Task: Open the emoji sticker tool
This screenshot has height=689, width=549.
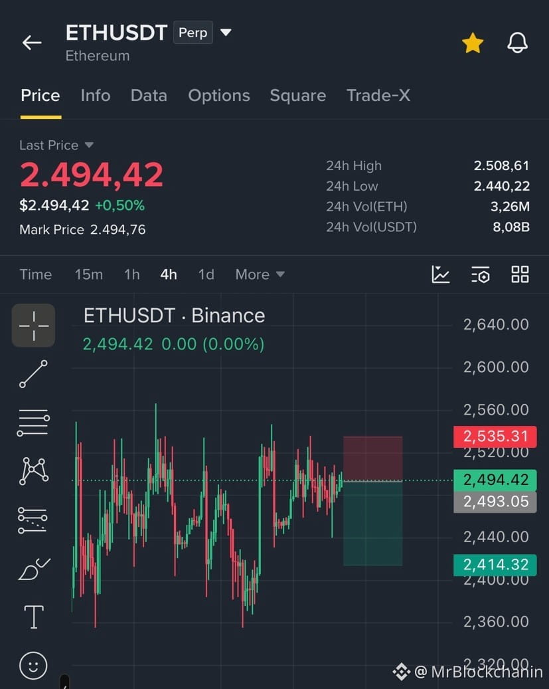Action: tap(33, 665)
